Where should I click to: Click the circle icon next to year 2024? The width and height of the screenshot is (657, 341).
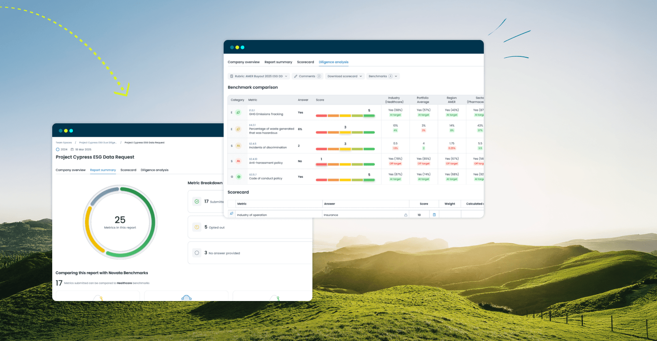point(58,149)
